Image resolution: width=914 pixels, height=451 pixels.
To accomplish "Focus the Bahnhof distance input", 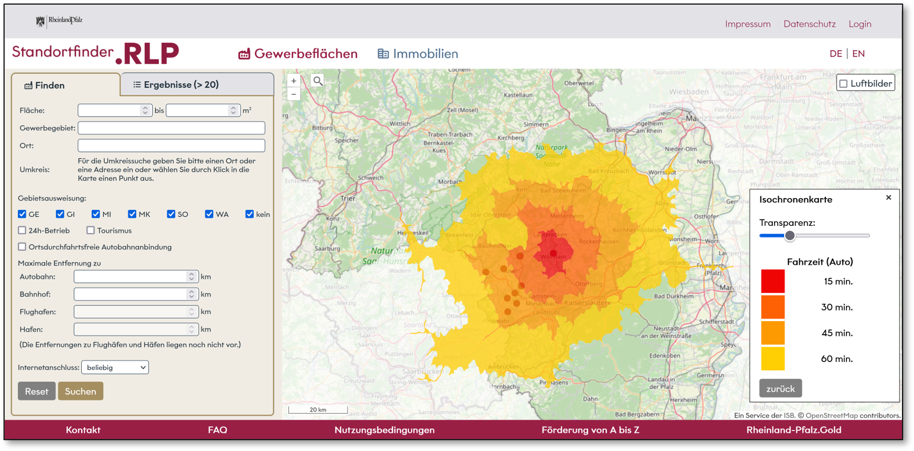I will (136, 294).
